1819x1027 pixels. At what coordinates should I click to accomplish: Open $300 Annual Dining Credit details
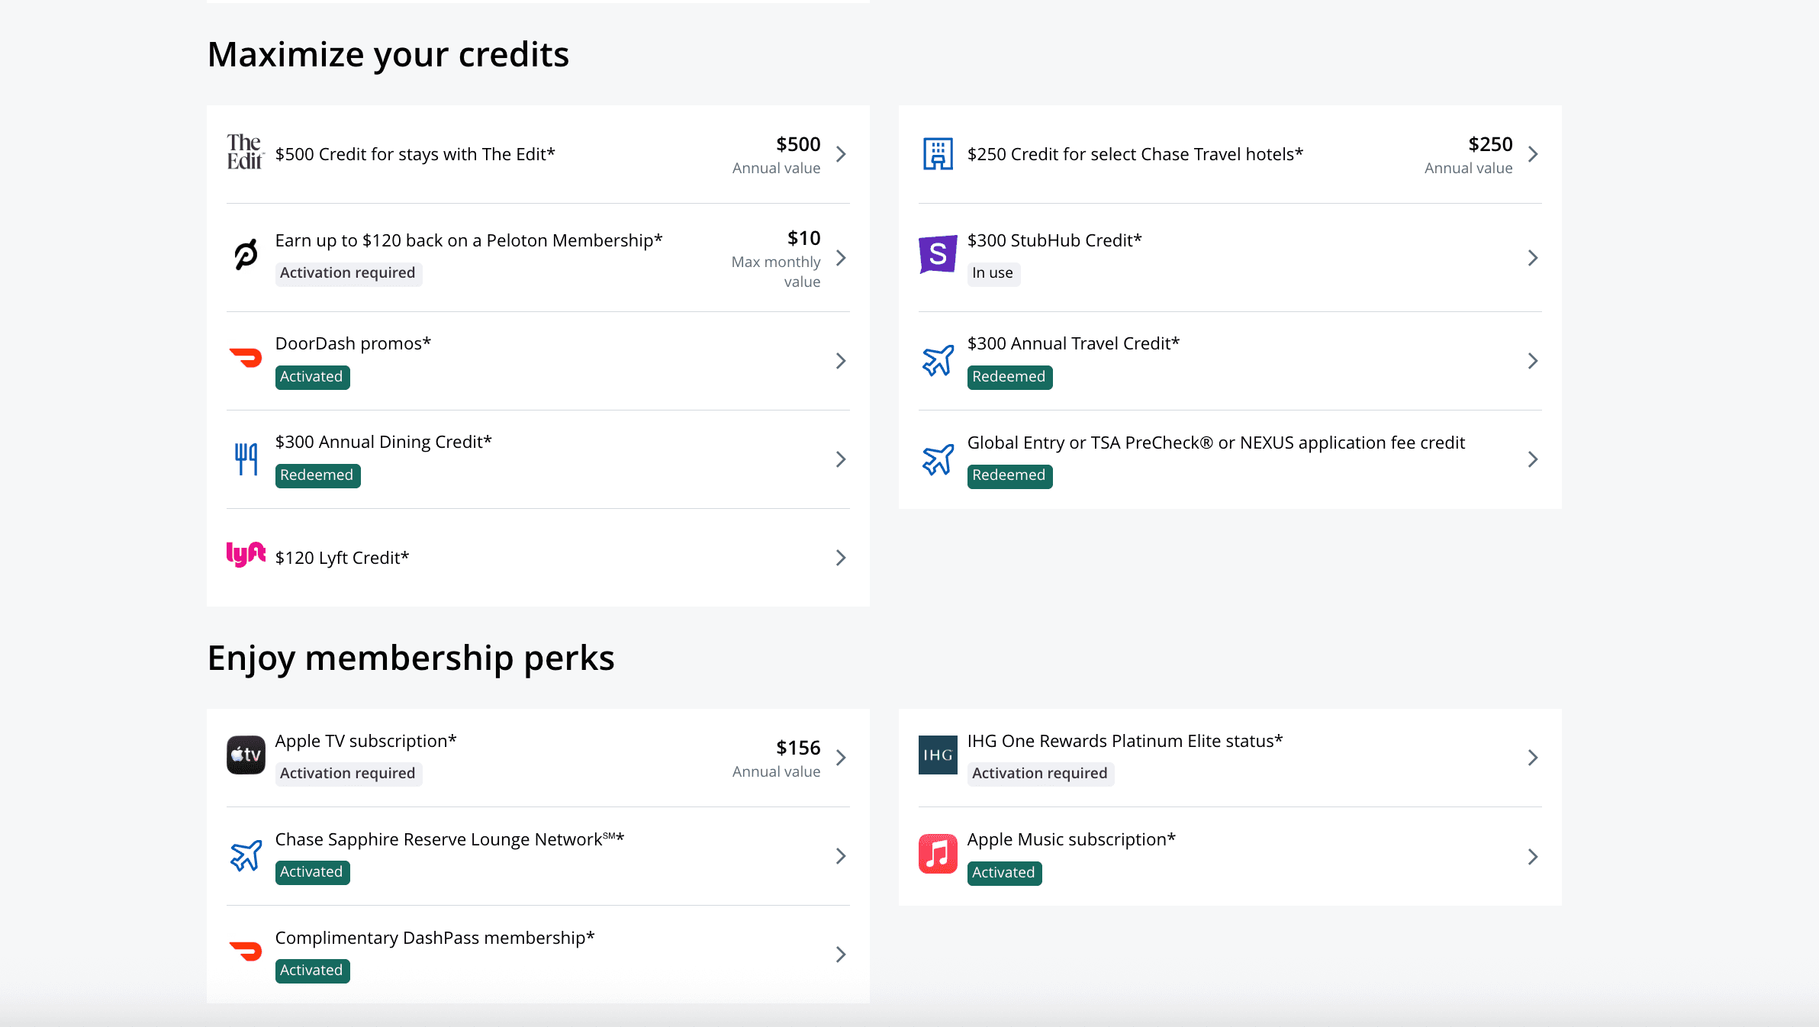538,459
